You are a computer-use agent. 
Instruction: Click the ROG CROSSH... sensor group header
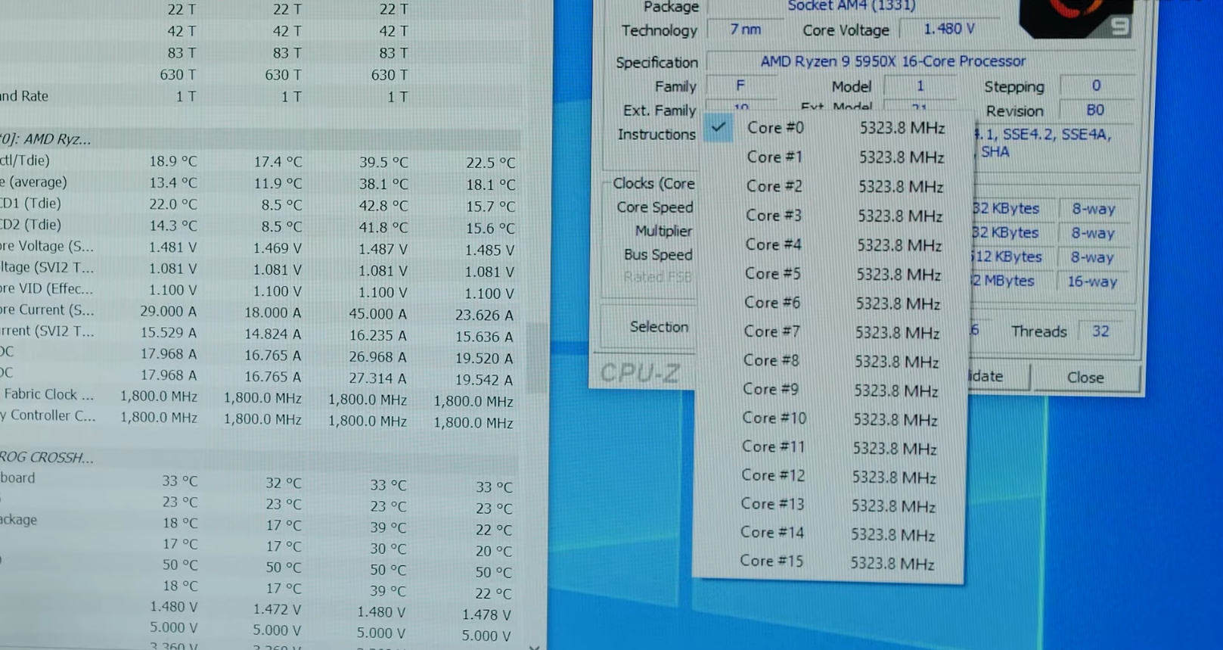coord(47,457)
